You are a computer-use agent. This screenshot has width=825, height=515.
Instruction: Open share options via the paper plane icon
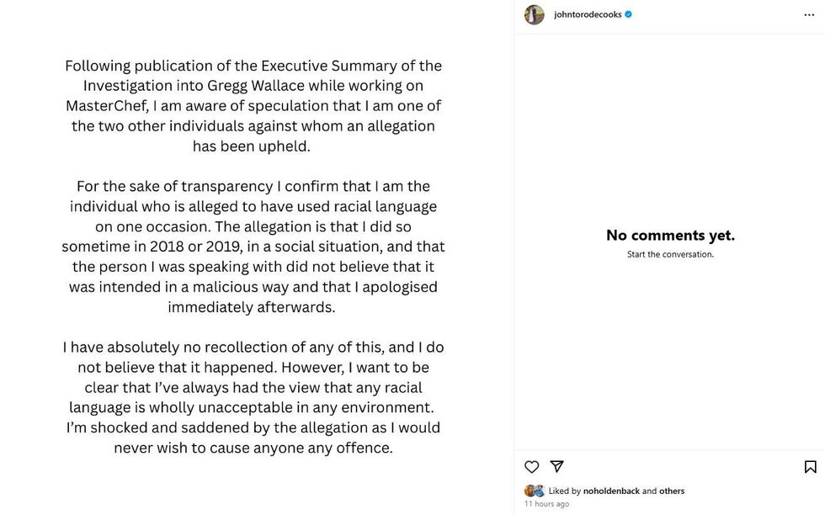(x=557, y=466)
